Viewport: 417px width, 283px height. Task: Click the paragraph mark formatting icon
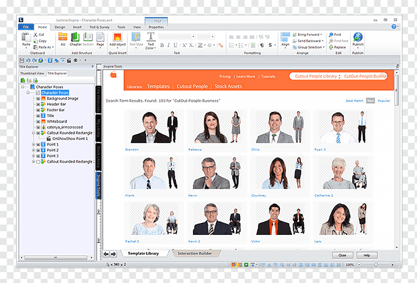click(262, 45)
